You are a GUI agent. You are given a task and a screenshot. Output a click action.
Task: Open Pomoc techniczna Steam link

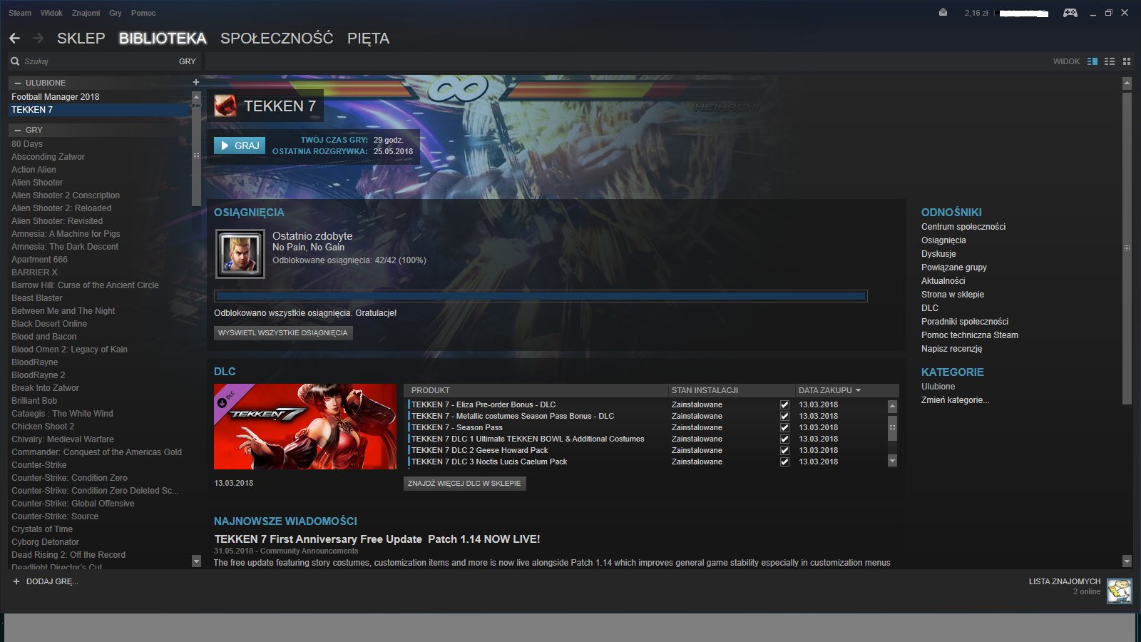point(970,335)
